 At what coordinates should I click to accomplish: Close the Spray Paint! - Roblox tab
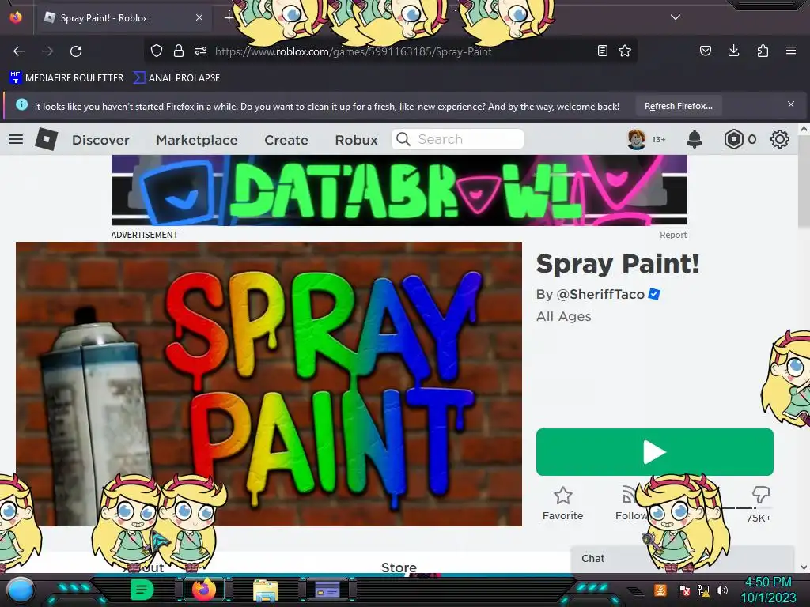(x=199, y=17)
